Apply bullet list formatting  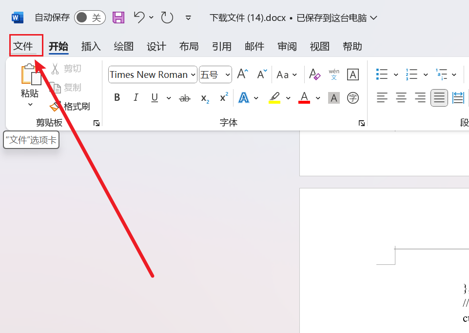pyautogui.click(x=382, y=74)
